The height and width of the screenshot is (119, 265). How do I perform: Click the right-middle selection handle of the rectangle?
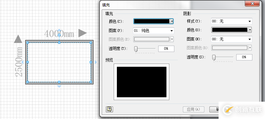[91, 62]
